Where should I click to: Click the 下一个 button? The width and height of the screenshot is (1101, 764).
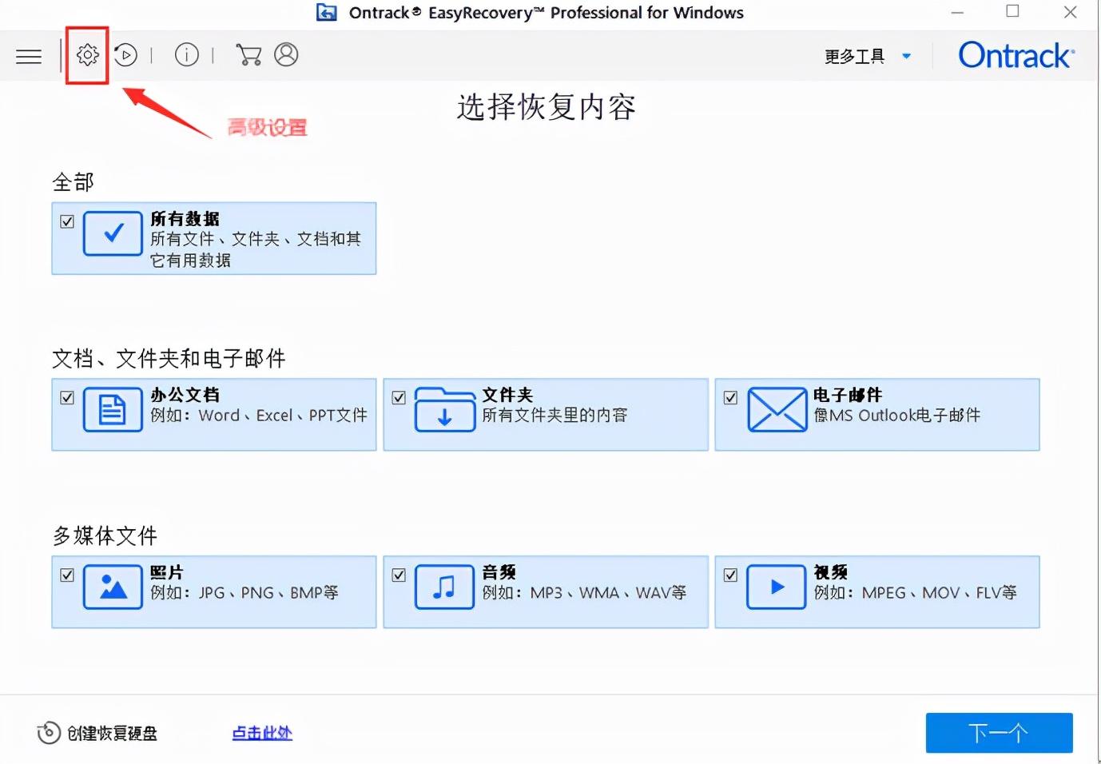[x=999, y=732]
